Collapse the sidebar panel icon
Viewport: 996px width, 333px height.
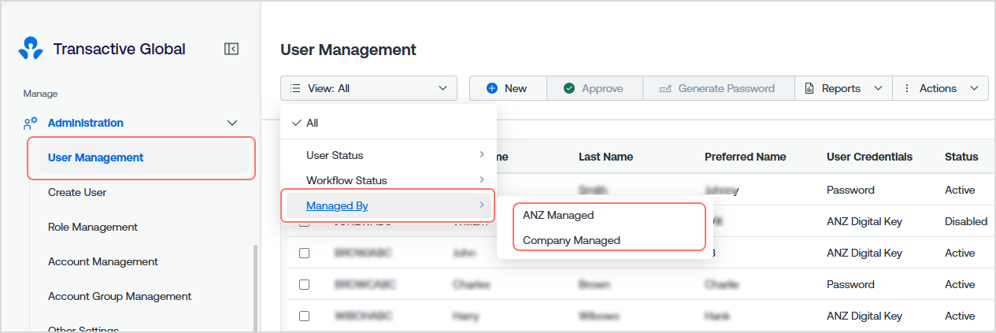click(231, 49)
